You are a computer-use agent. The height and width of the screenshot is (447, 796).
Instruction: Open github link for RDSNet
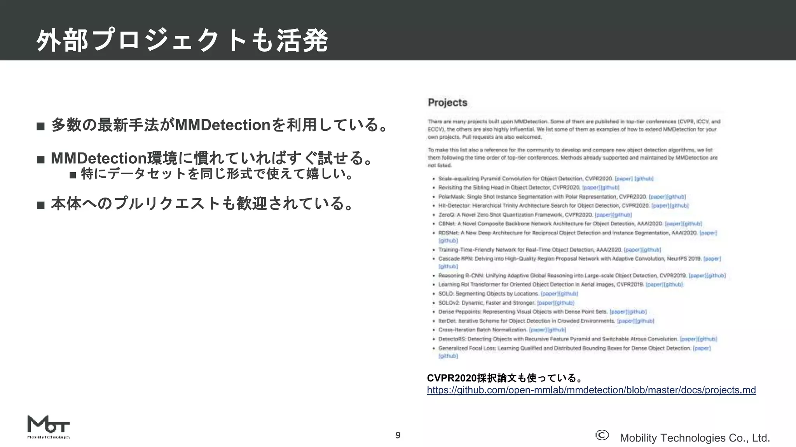coord(448,241)
